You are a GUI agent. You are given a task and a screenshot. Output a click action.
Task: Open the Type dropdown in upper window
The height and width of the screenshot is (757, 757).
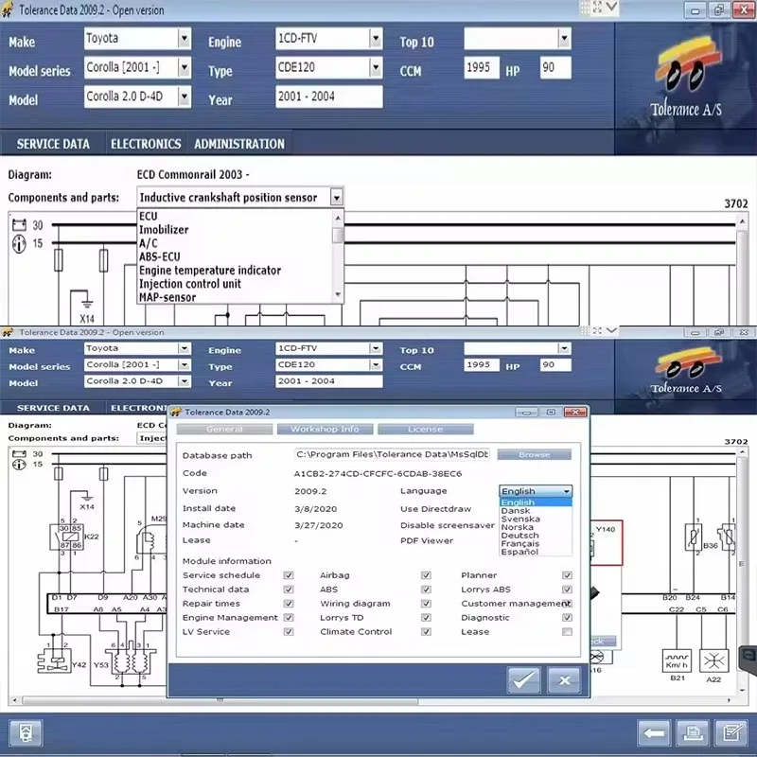pos(376,67)
